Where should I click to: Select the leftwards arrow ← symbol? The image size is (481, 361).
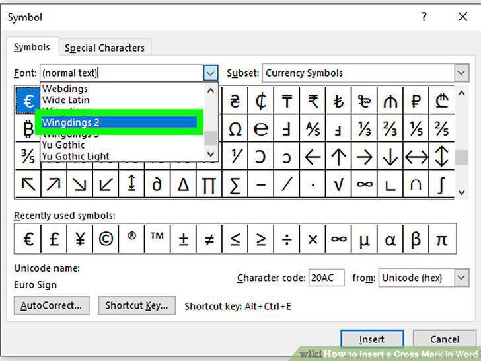coord(313,157)
